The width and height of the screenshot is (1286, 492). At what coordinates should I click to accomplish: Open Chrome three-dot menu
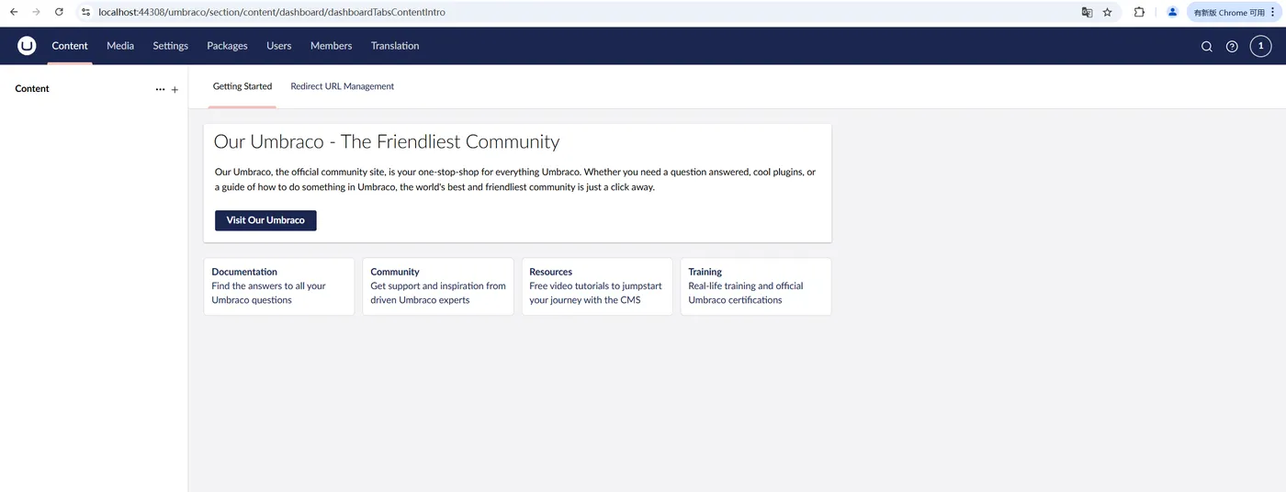pos(1272,12)
